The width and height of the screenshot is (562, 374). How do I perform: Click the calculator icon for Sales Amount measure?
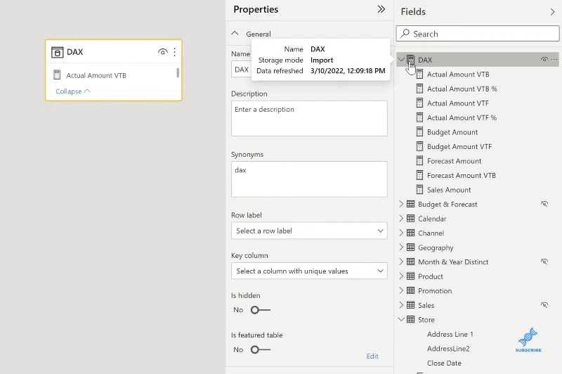pyautogui.click(x=419, y=189)
